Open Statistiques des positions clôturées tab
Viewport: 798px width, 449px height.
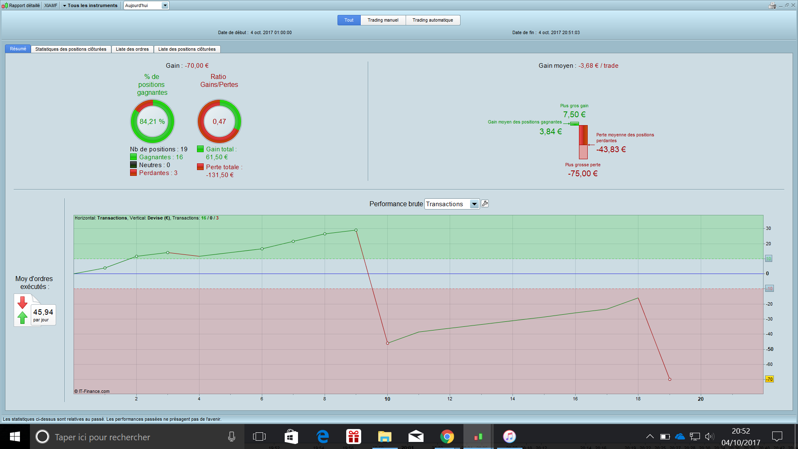pyautogui.click(x=71, y=49)
